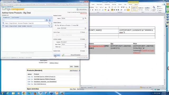Align text left in Word ribbon
169x95 pixels.
click(112, 10)
